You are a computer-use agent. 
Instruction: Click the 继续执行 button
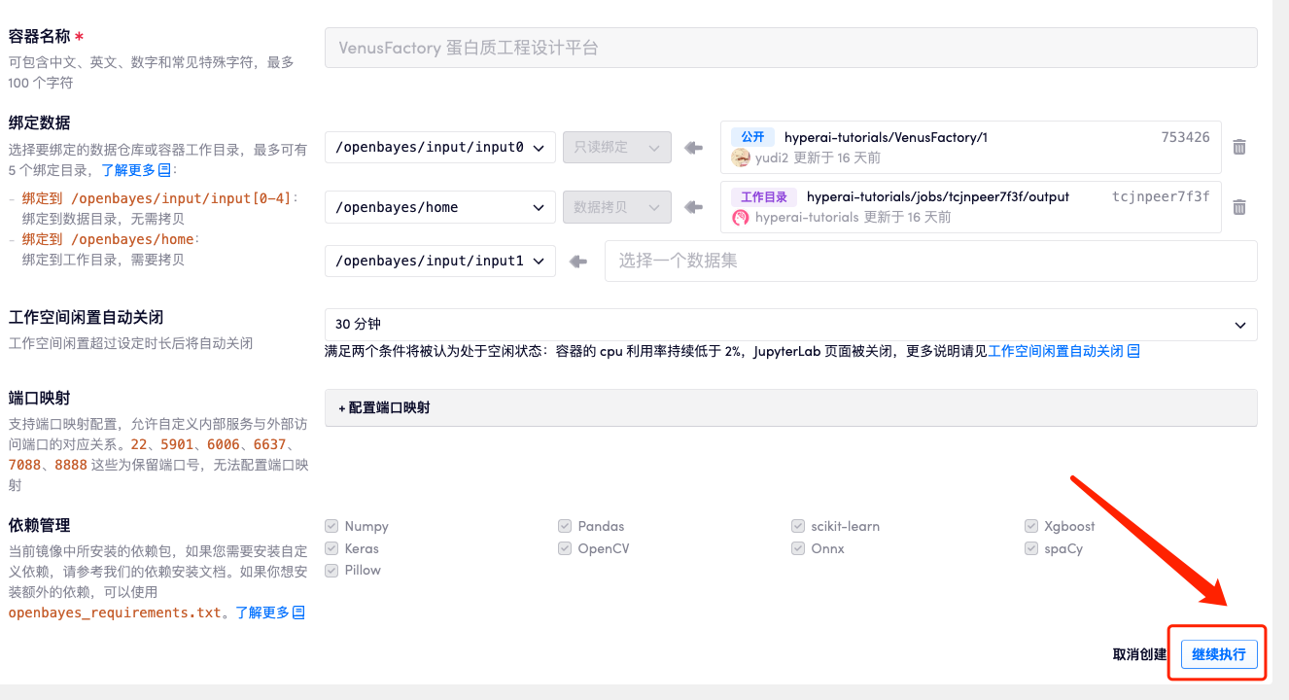point(1219,654)
